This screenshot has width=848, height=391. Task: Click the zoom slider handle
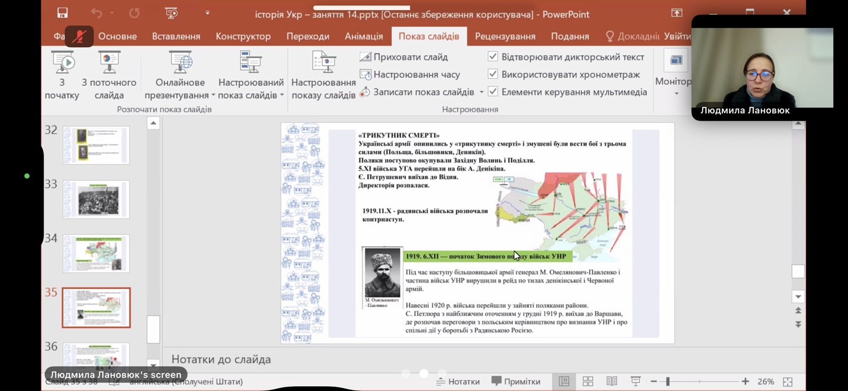coord(668,381)
